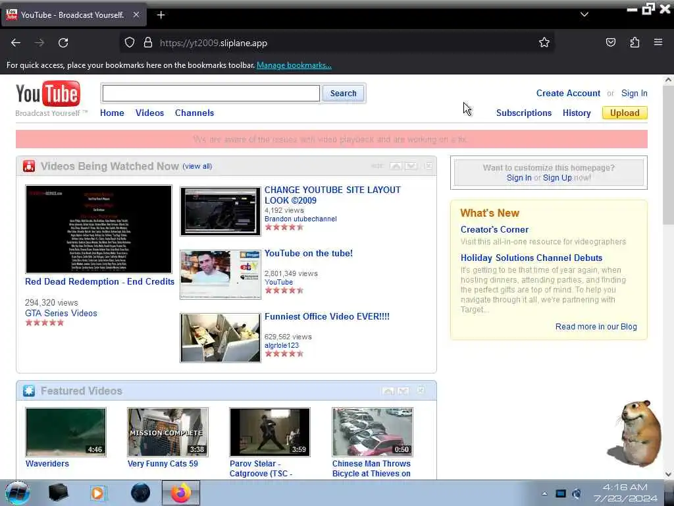Open Creator's Corner link

(x=494, y=229)
